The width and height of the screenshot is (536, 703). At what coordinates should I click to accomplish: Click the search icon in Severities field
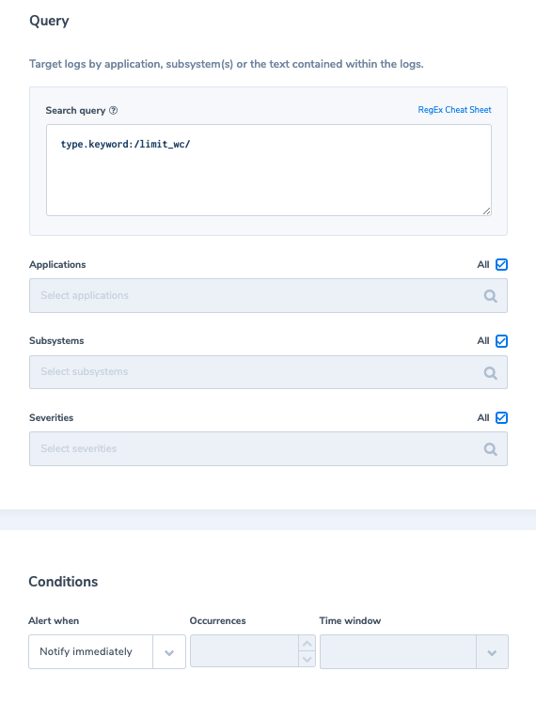490,449
